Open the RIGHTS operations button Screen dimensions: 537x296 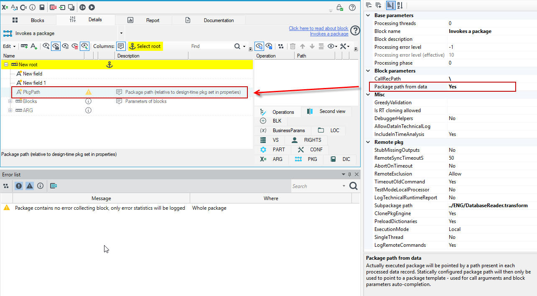click(307, 140)
